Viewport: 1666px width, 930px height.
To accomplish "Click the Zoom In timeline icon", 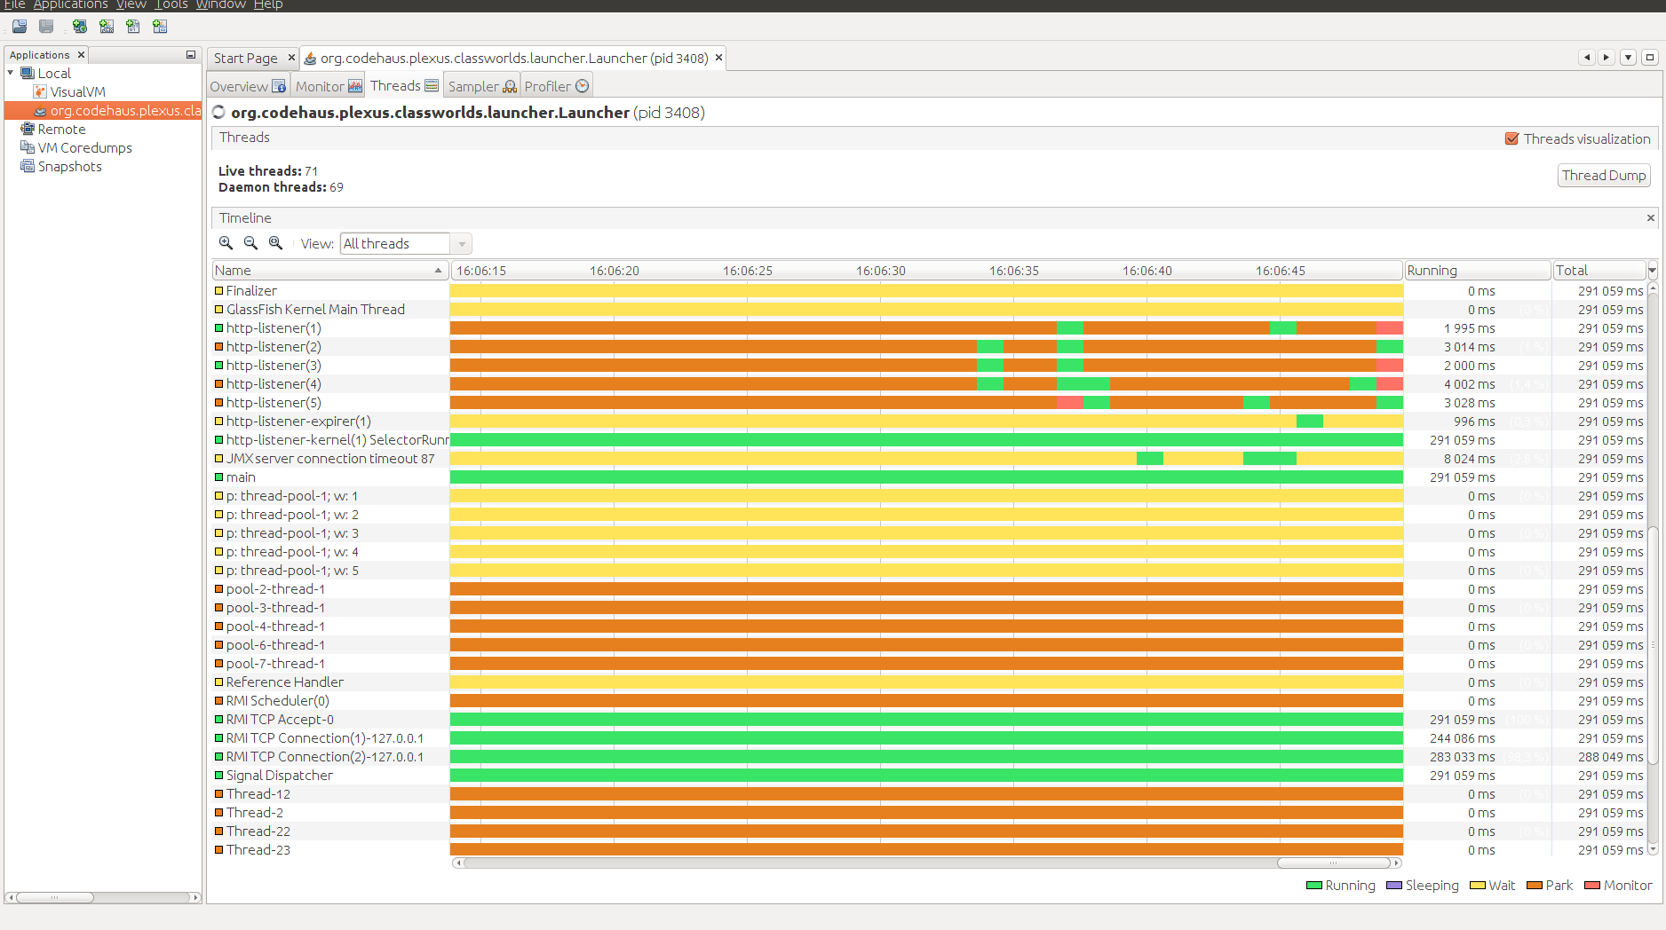I will [226, 243].
